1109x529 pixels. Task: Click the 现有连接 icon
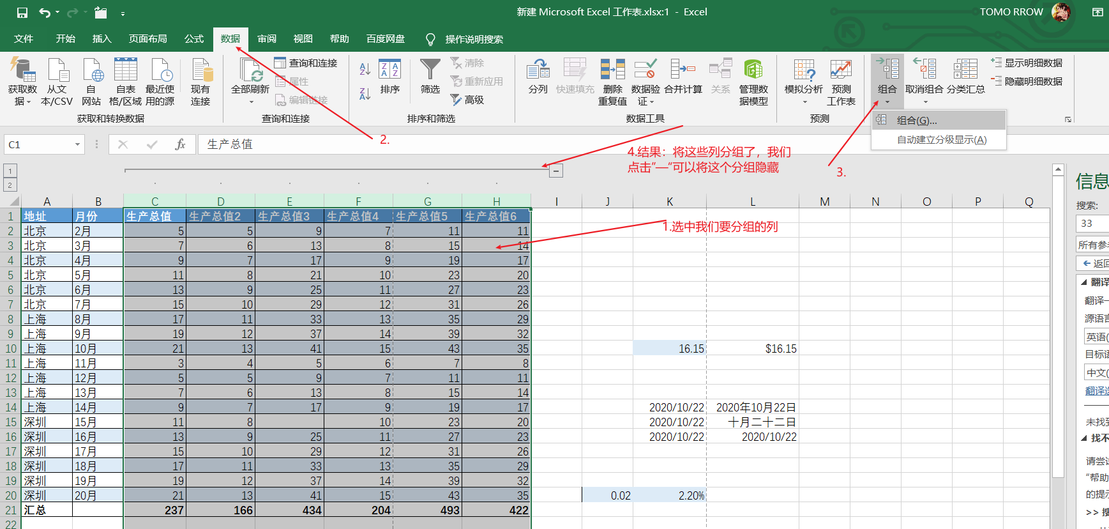pos(200,82)
